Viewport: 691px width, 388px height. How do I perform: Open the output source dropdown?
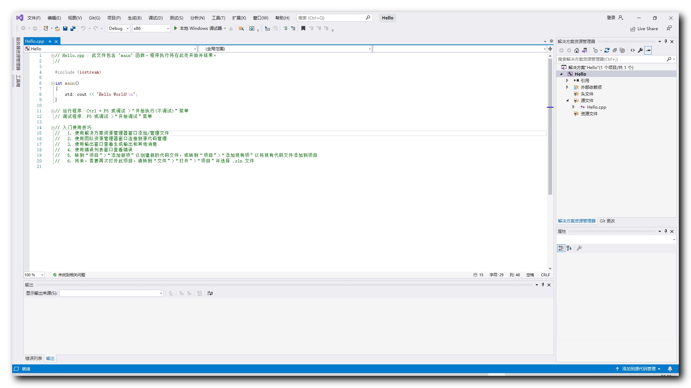(x=111, y=293)
